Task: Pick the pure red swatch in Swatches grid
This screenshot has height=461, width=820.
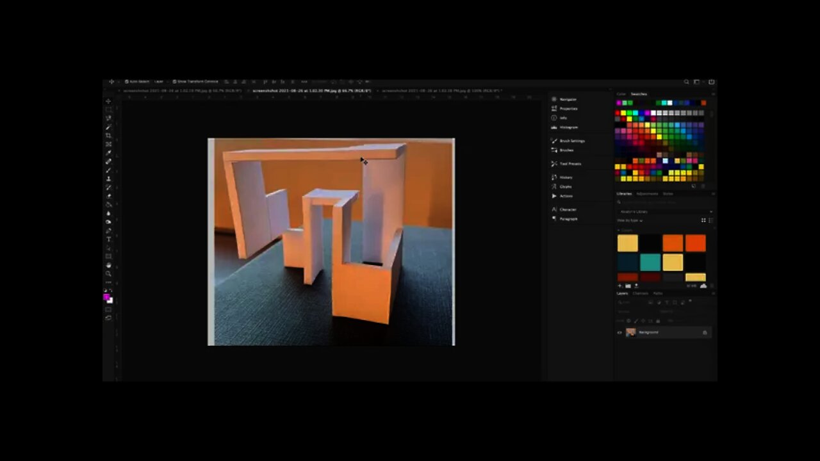Action: click(x=618, y=113)
